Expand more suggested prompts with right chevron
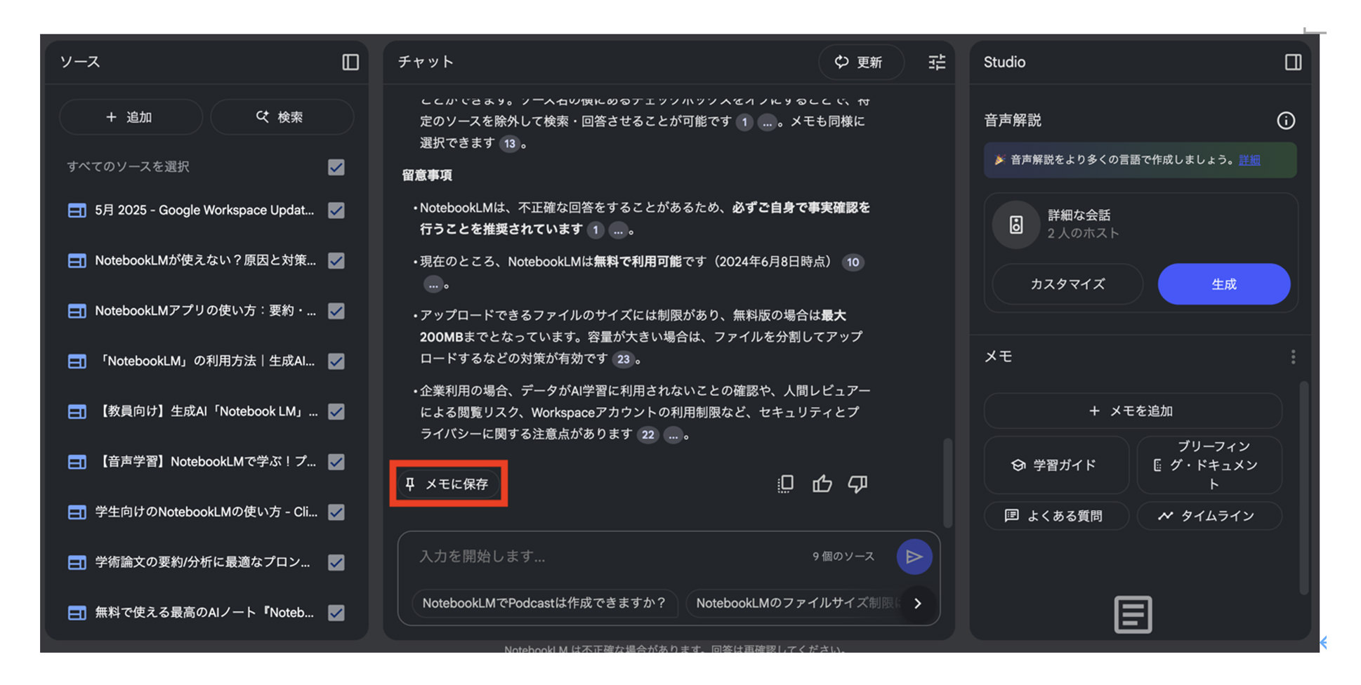Image resolution: width=1361 pixels, height=685 pixels. point(918,604)
